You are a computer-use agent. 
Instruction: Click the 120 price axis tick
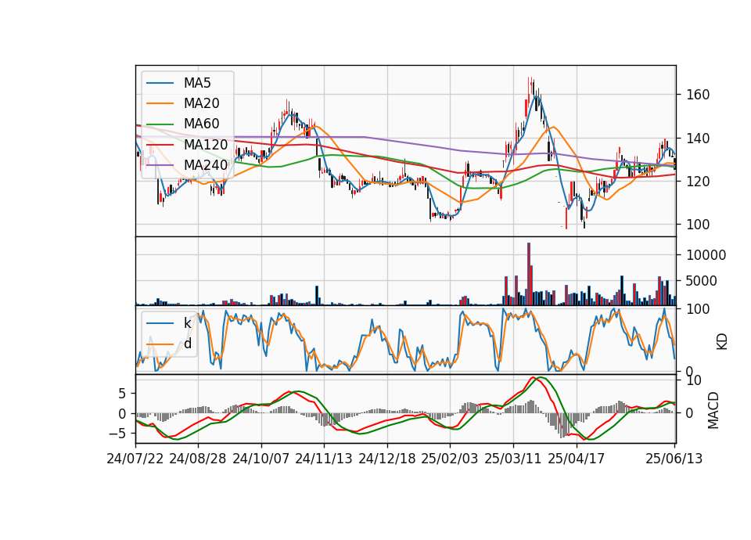coord(698,182)
